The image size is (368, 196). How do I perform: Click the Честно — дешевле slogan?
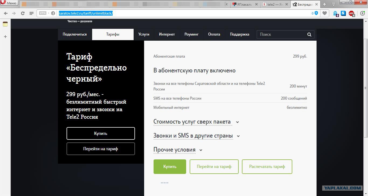click(x=80, y=21)
